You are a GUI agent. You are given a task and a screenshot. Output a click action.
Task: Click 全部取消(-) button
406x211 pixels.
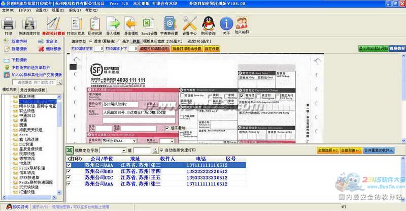click(351, 150)
